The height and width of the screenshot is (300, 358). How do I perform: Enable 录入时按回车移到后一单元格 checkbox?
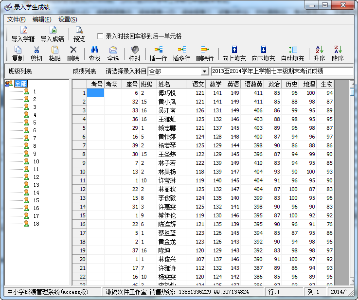(x=100, y=36)
